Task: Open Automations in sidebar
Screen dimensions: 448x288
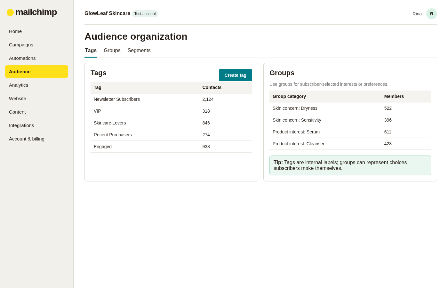Action: click(x=36, y=58)
